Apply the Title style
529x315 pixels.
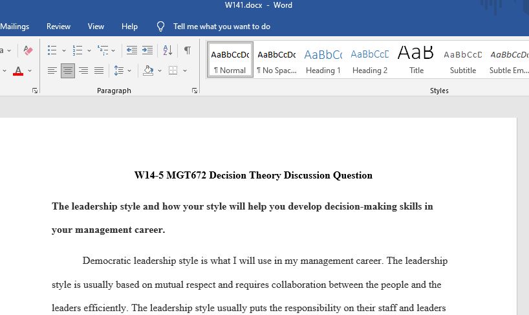[416, 60]
